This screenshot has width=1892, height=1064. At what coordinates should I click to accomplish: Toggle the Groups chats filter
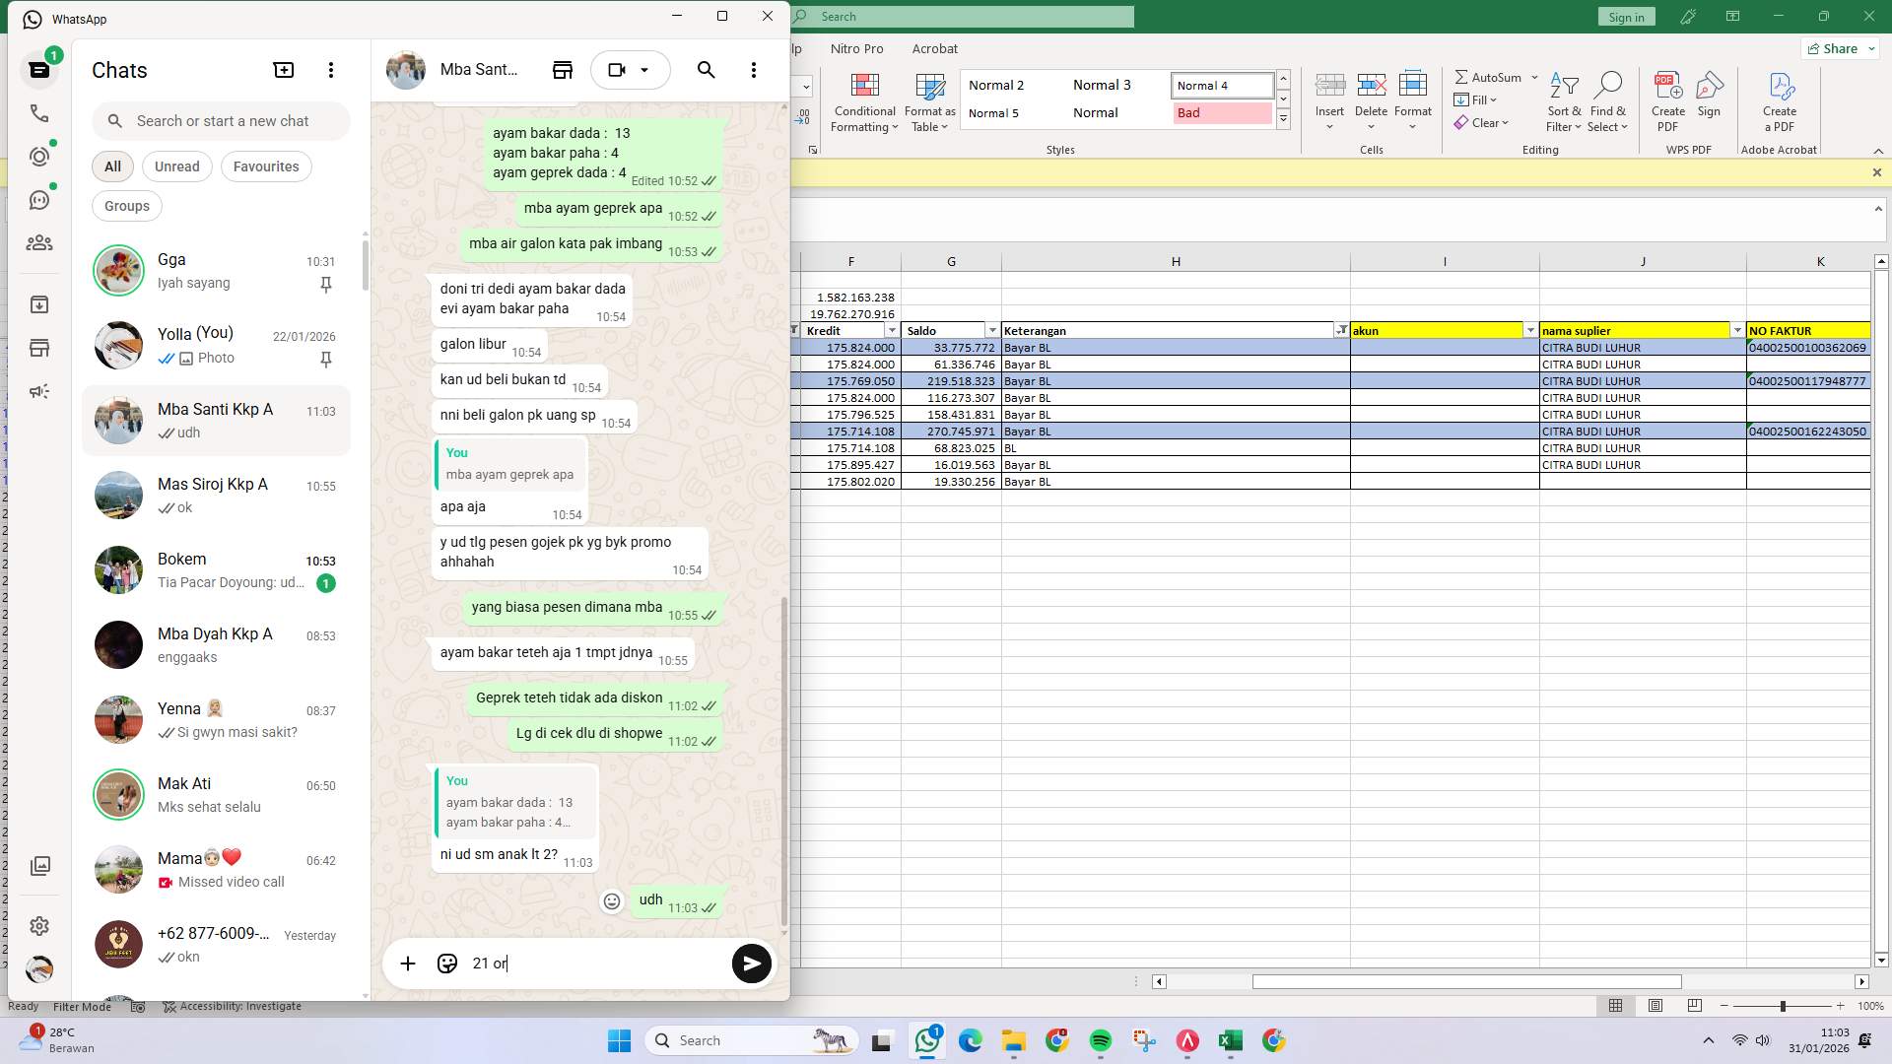click(126, 206)
